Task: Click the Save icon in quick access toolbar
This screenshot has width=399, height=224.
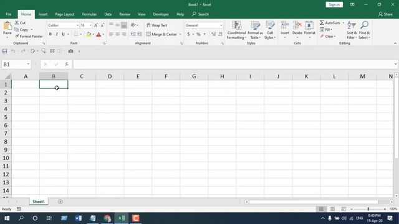Action: [4, 51]
